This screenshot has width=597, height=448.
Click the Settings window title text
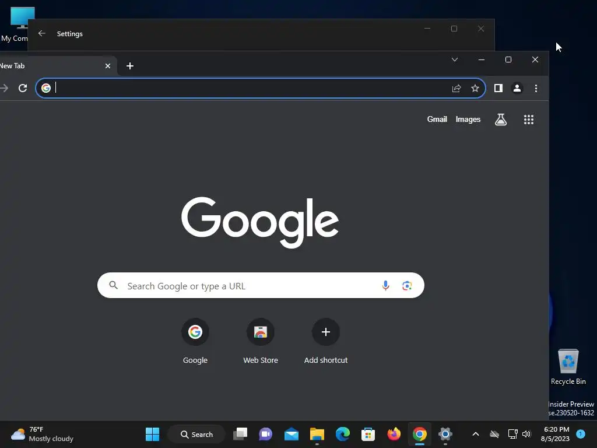click(x=70, y=34)
